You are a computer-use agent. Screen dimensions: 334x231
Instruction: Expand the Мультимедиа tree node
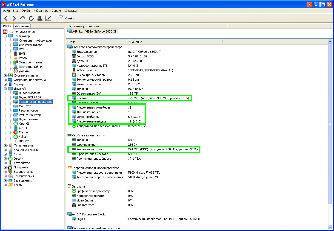coord(5,145)
